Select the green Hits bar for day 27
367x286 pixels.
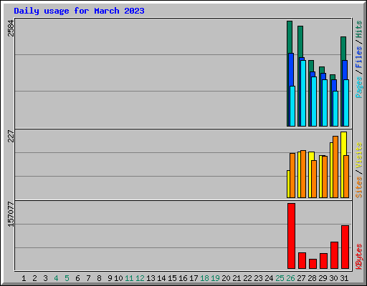tap(300, 41)
